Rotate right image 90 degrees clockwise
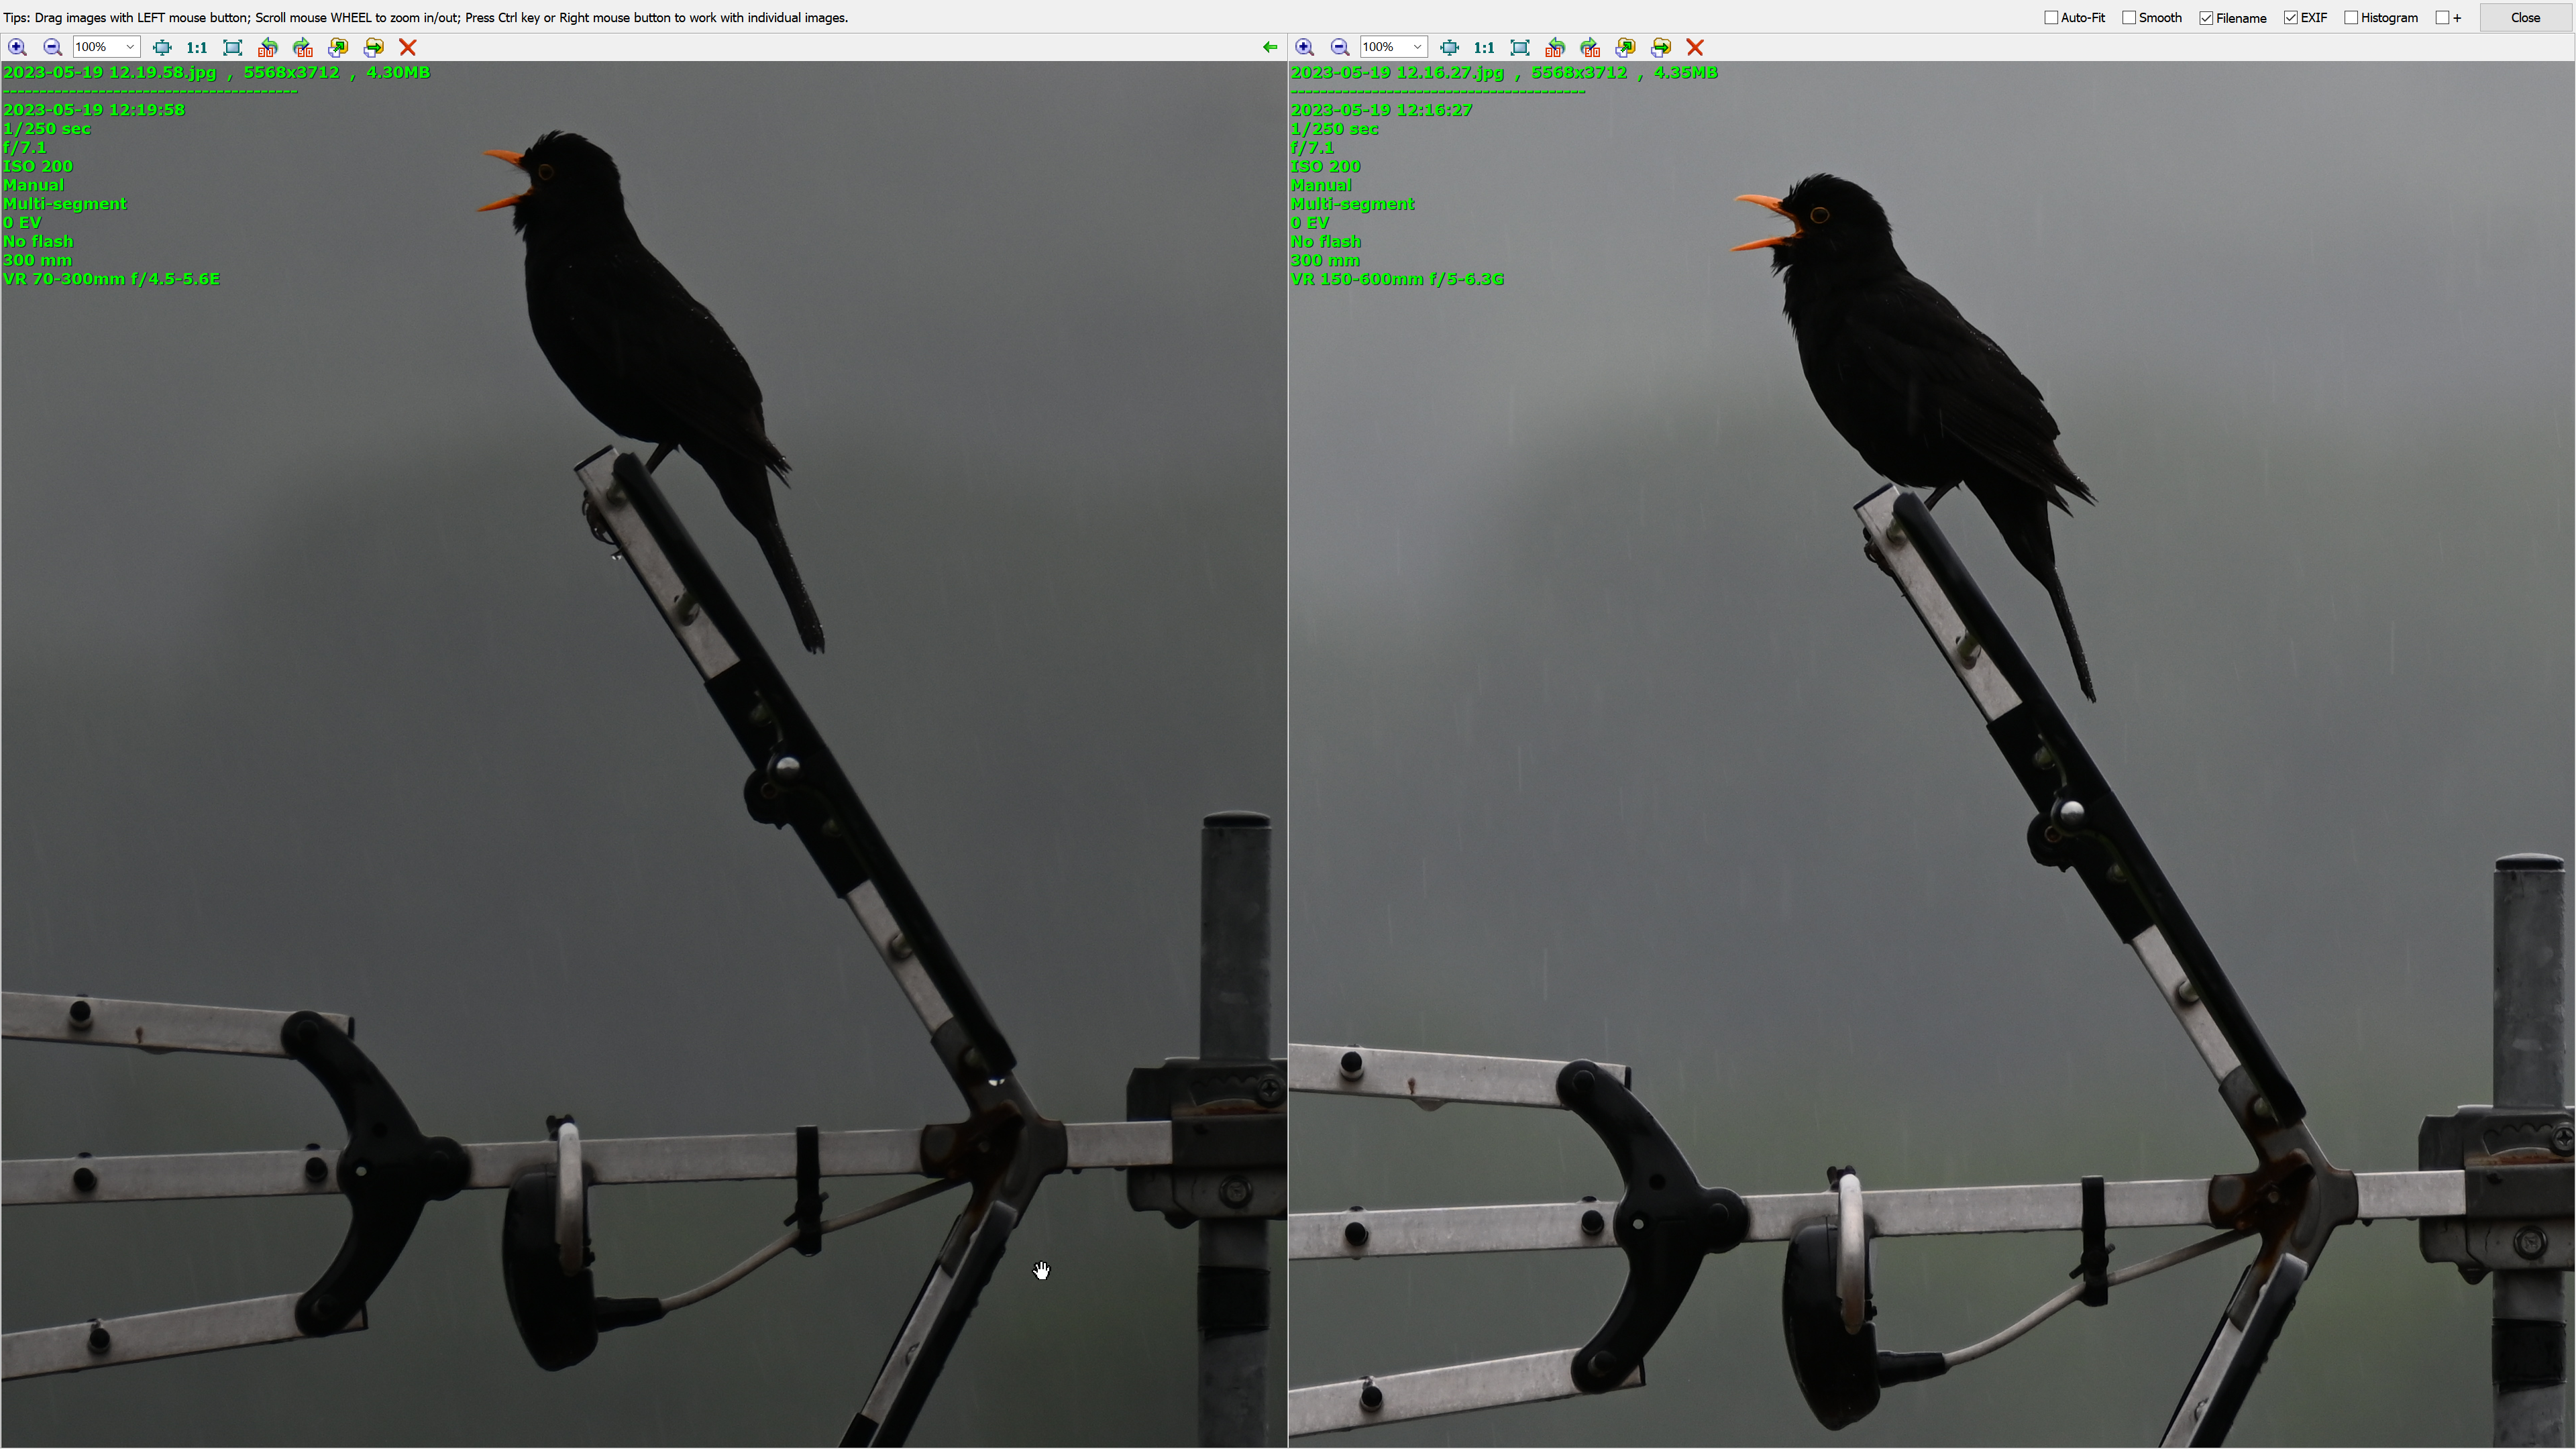 1590,47
